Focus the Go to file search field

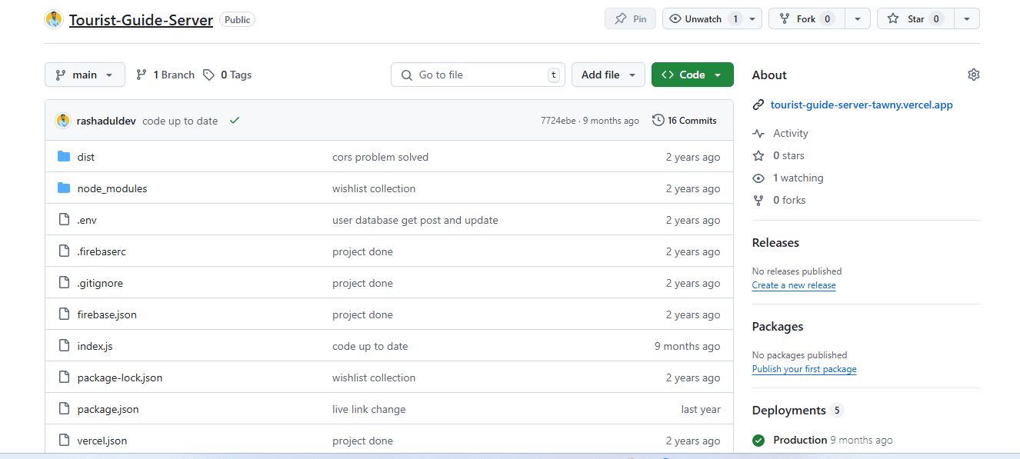[x=478, y=75]
